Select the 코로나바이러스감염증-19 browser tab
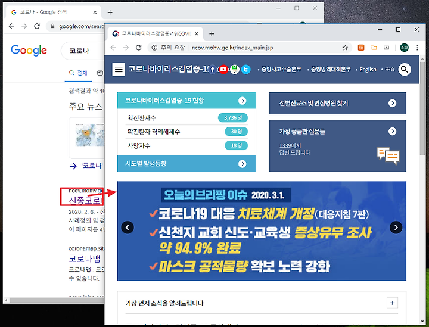 click(154, 33)
